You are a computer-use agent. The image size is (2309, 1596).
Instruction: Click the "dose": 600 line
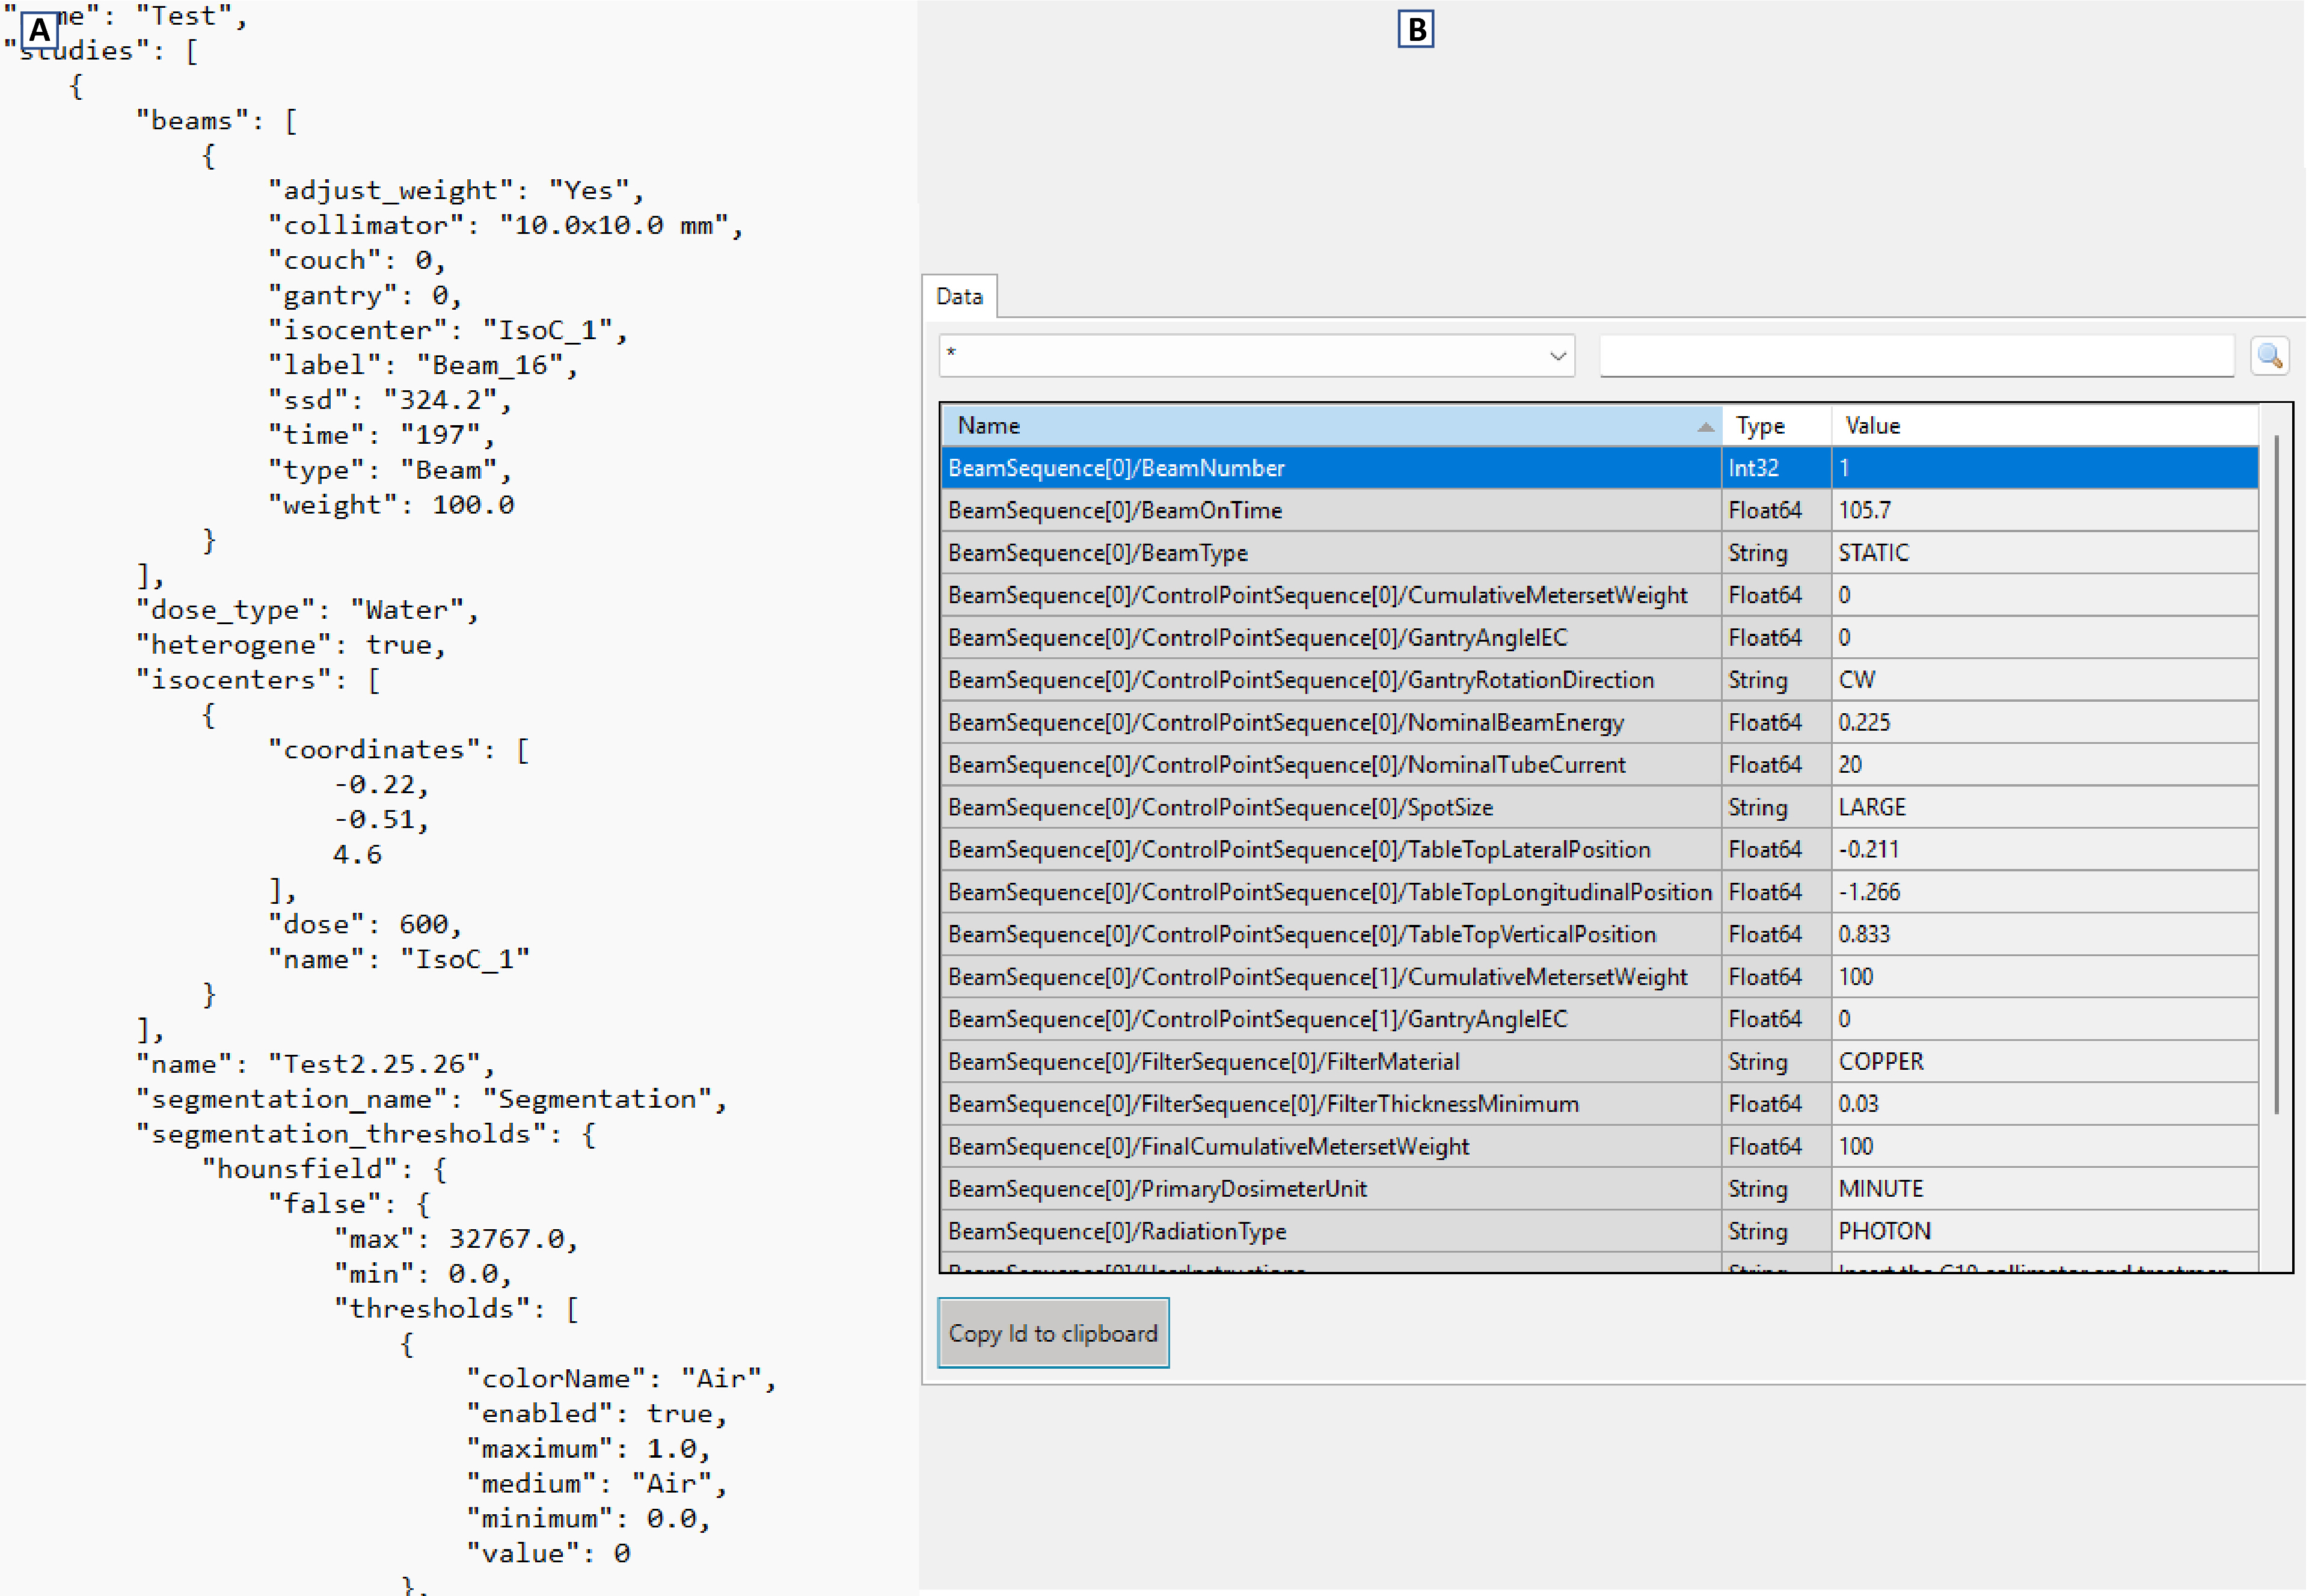point(365,924)
